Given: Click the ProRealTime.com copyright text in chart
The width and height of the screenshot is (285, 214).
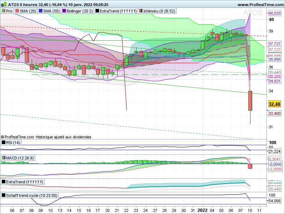Looking at the screenshot, I should [x=17, y=137].
